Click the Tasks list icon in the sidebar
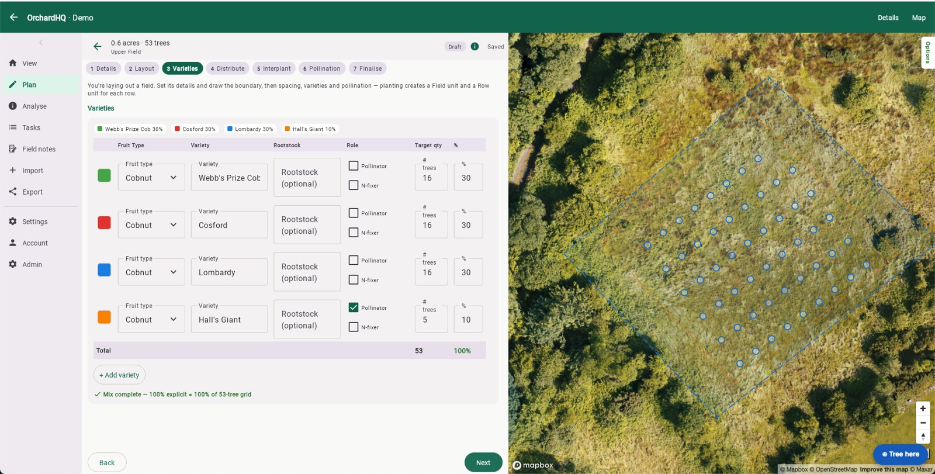 (13, 127)
